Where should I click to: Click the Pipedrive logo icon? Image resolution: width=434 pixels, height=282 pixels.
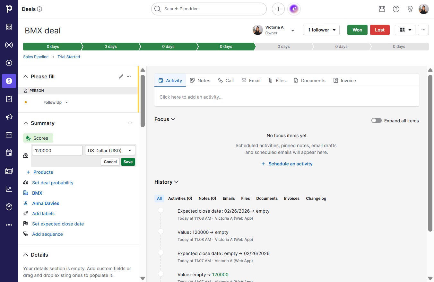(x=9, y=9)
